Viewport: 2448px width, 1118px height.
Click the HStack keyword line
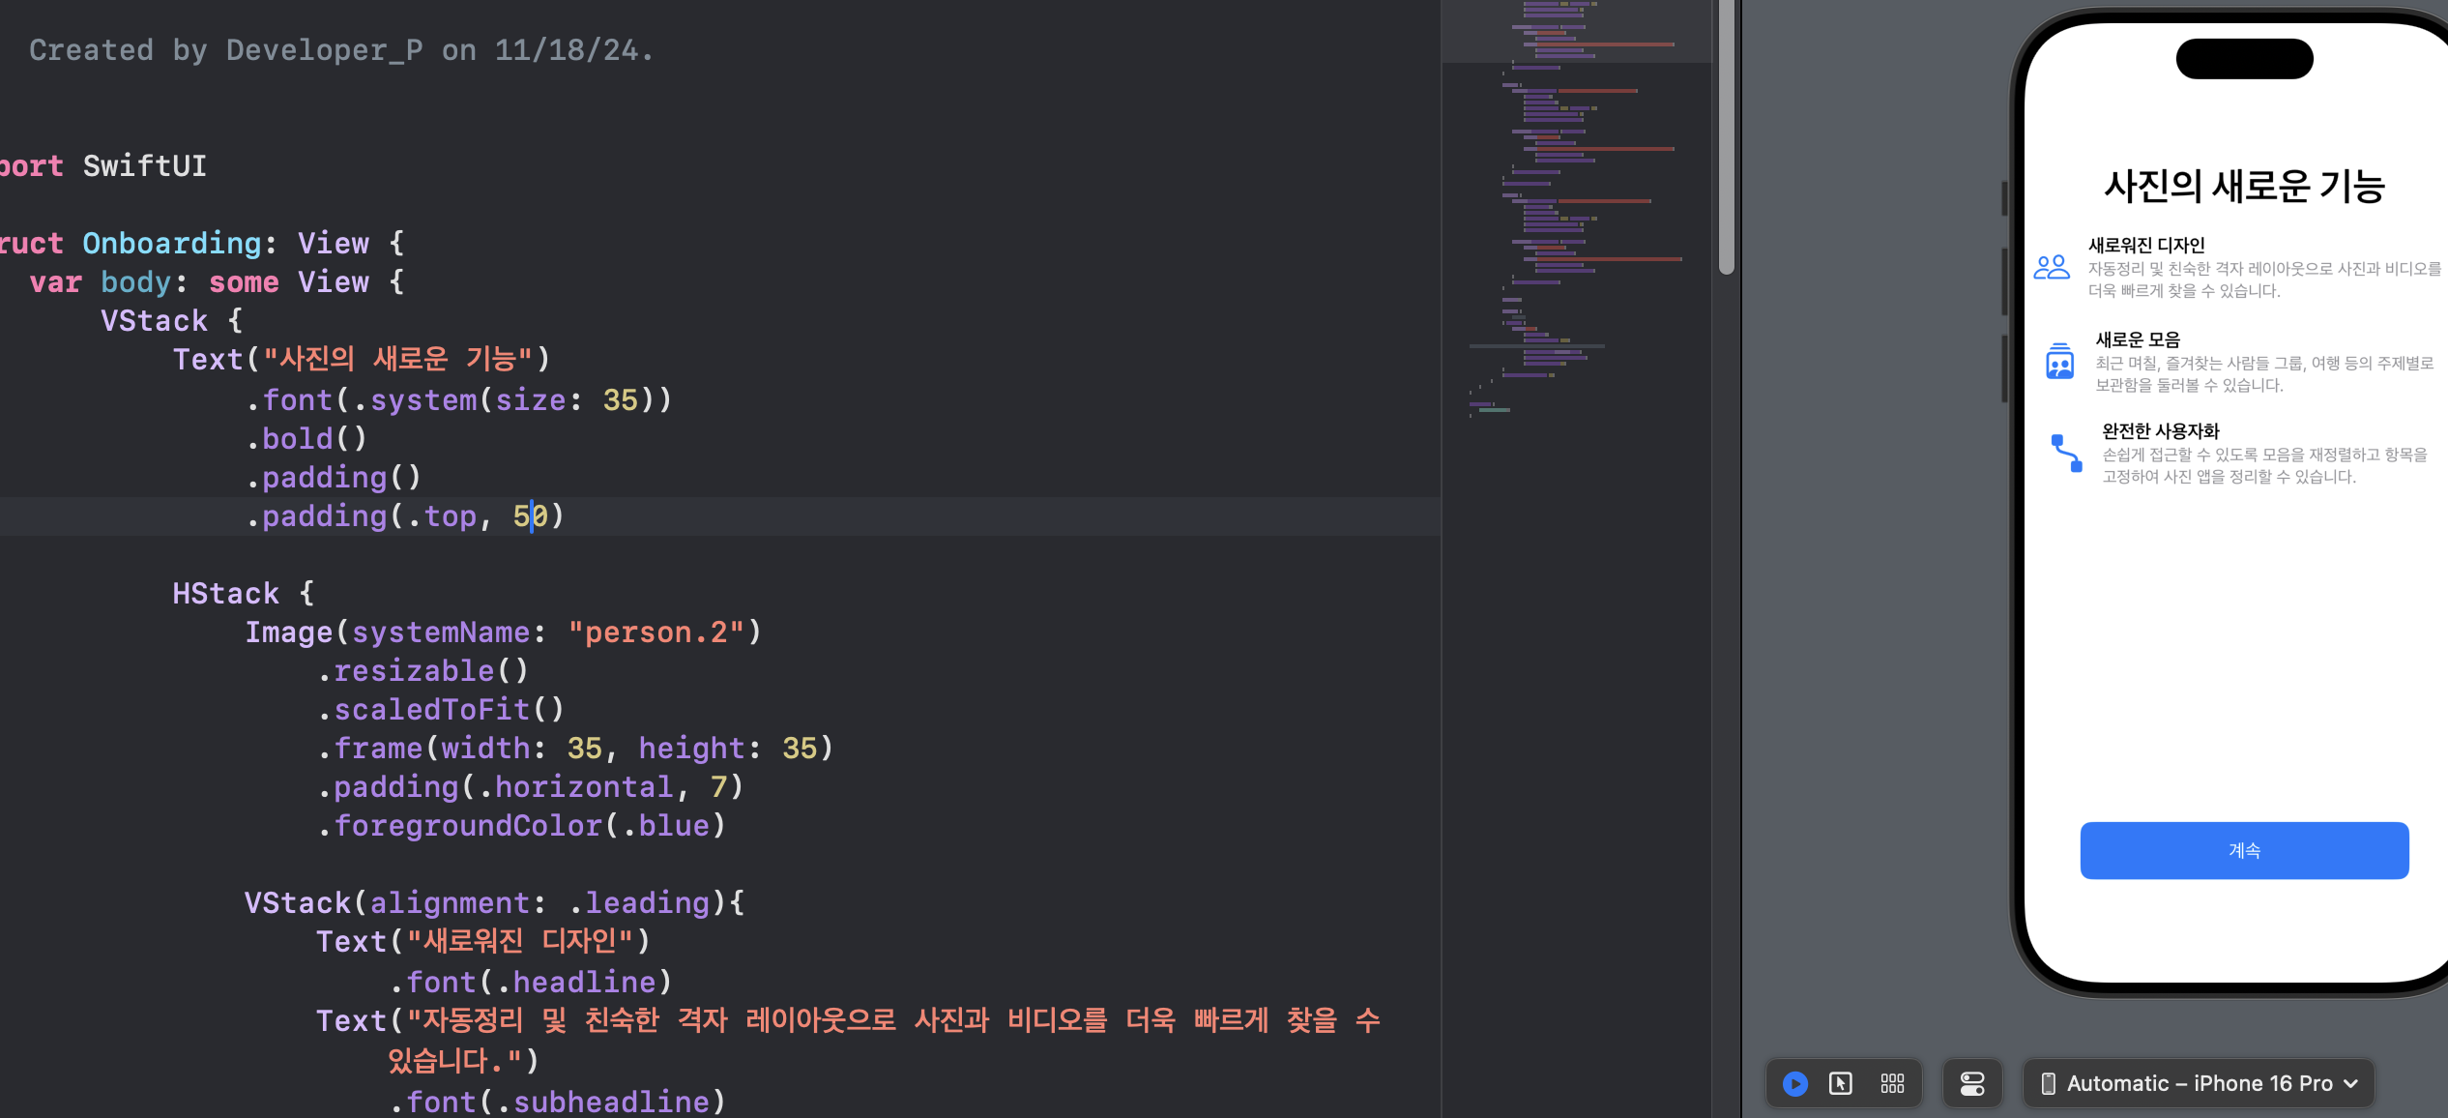[225, 593]
